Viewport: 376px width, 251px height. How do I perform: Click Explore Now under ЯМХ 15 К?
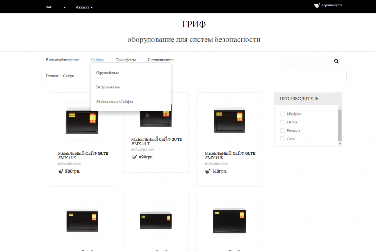[x=69, y=164]
